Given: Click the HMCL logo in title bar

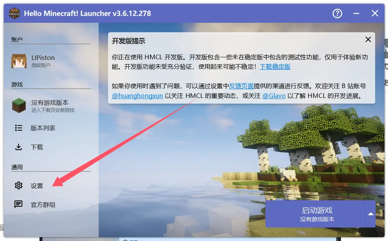Looking at the screenshot, I should 14,13.
